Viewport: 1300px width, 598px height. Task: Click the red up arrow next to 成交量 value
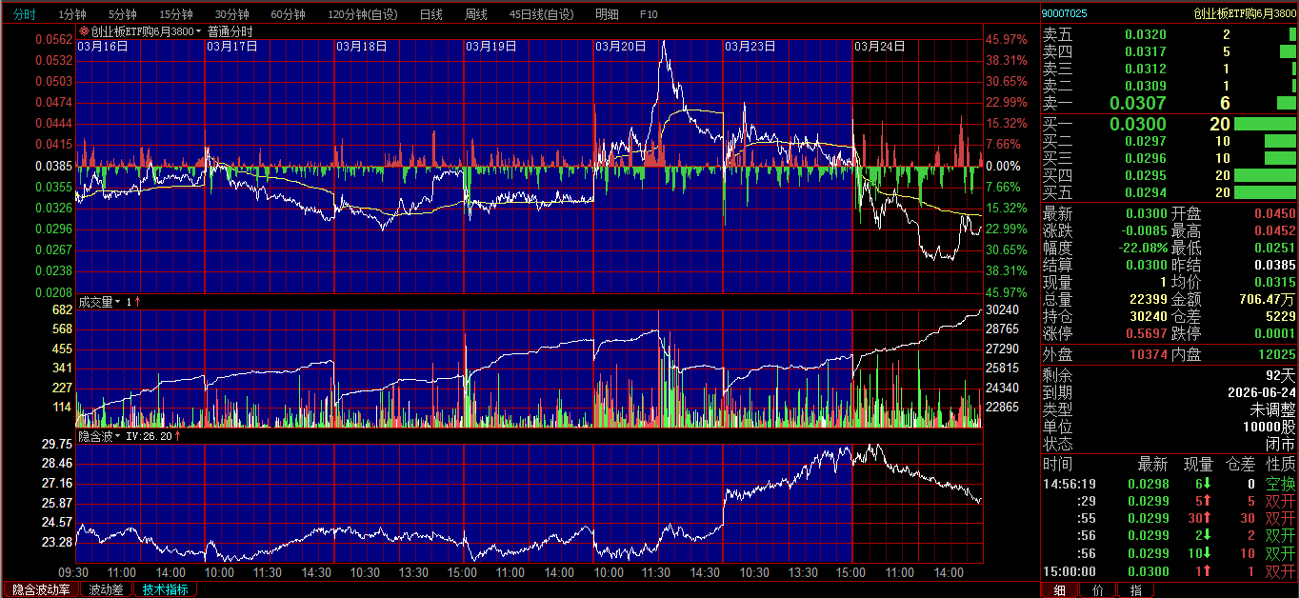coord(138,302)
